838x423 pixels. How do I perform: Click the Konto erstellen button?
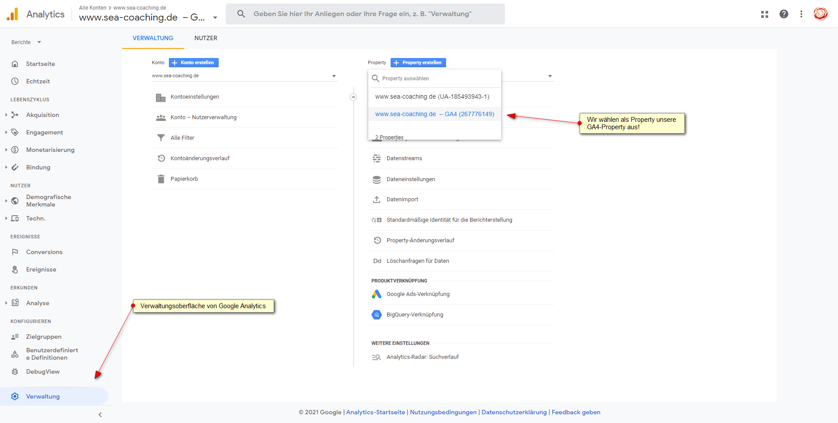(193, 63)
